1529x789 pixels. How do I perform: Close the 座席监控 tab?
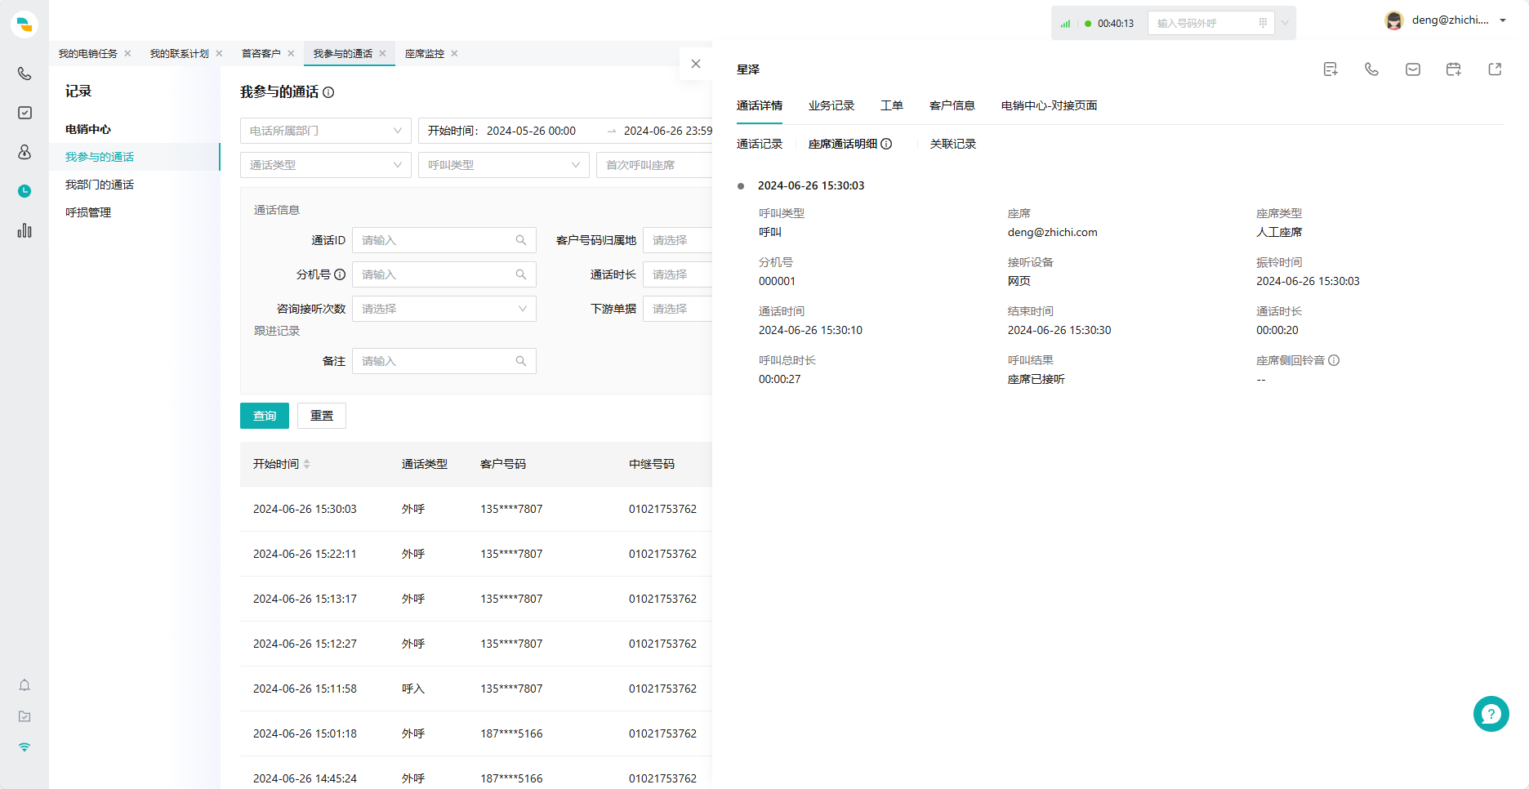(x=454, y=53)
